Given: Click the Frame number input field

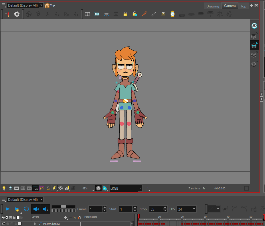Looking at the screenshot, I should click(x=96, y=209).
